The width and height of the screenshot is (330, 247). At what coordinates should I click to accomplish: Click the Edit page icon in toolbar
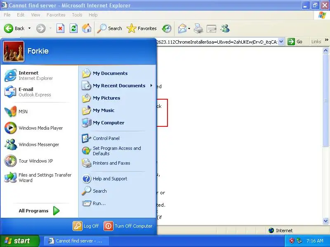pyautogui.click(x=212, y=28)
